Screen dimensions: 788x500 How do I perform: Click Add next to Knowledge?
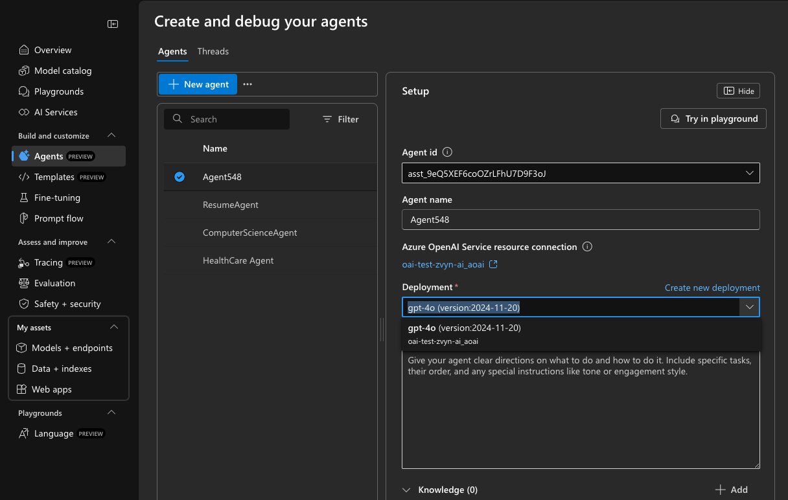732,490
